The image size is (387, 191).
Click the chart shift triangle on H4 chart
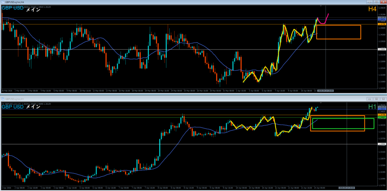pyautogui.click(x=321, y=6)
